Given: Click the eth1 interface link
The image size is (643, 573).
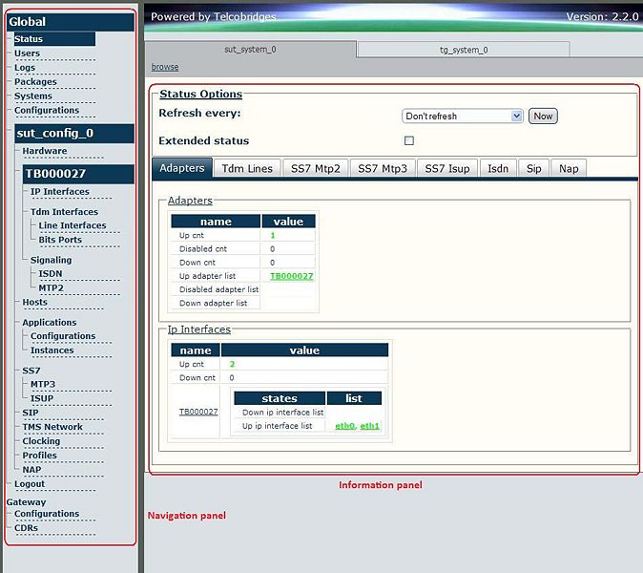Looking at the screenshot, I should point(369,426).
